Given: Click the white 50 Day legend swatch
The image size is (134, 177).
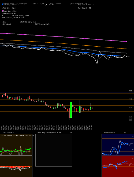Looking at the screenshot, I should (x=3, y=8).
